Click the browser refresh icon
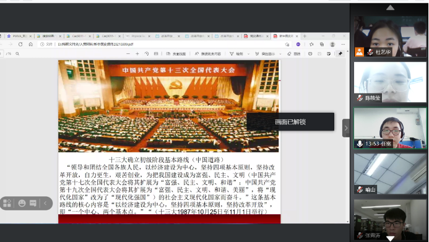Viewport: 429px width, 242px height. point(20,44)
